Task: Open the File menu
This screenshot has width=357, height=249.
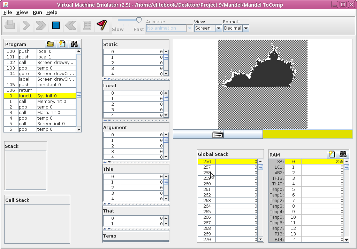Action: (8, 12)
